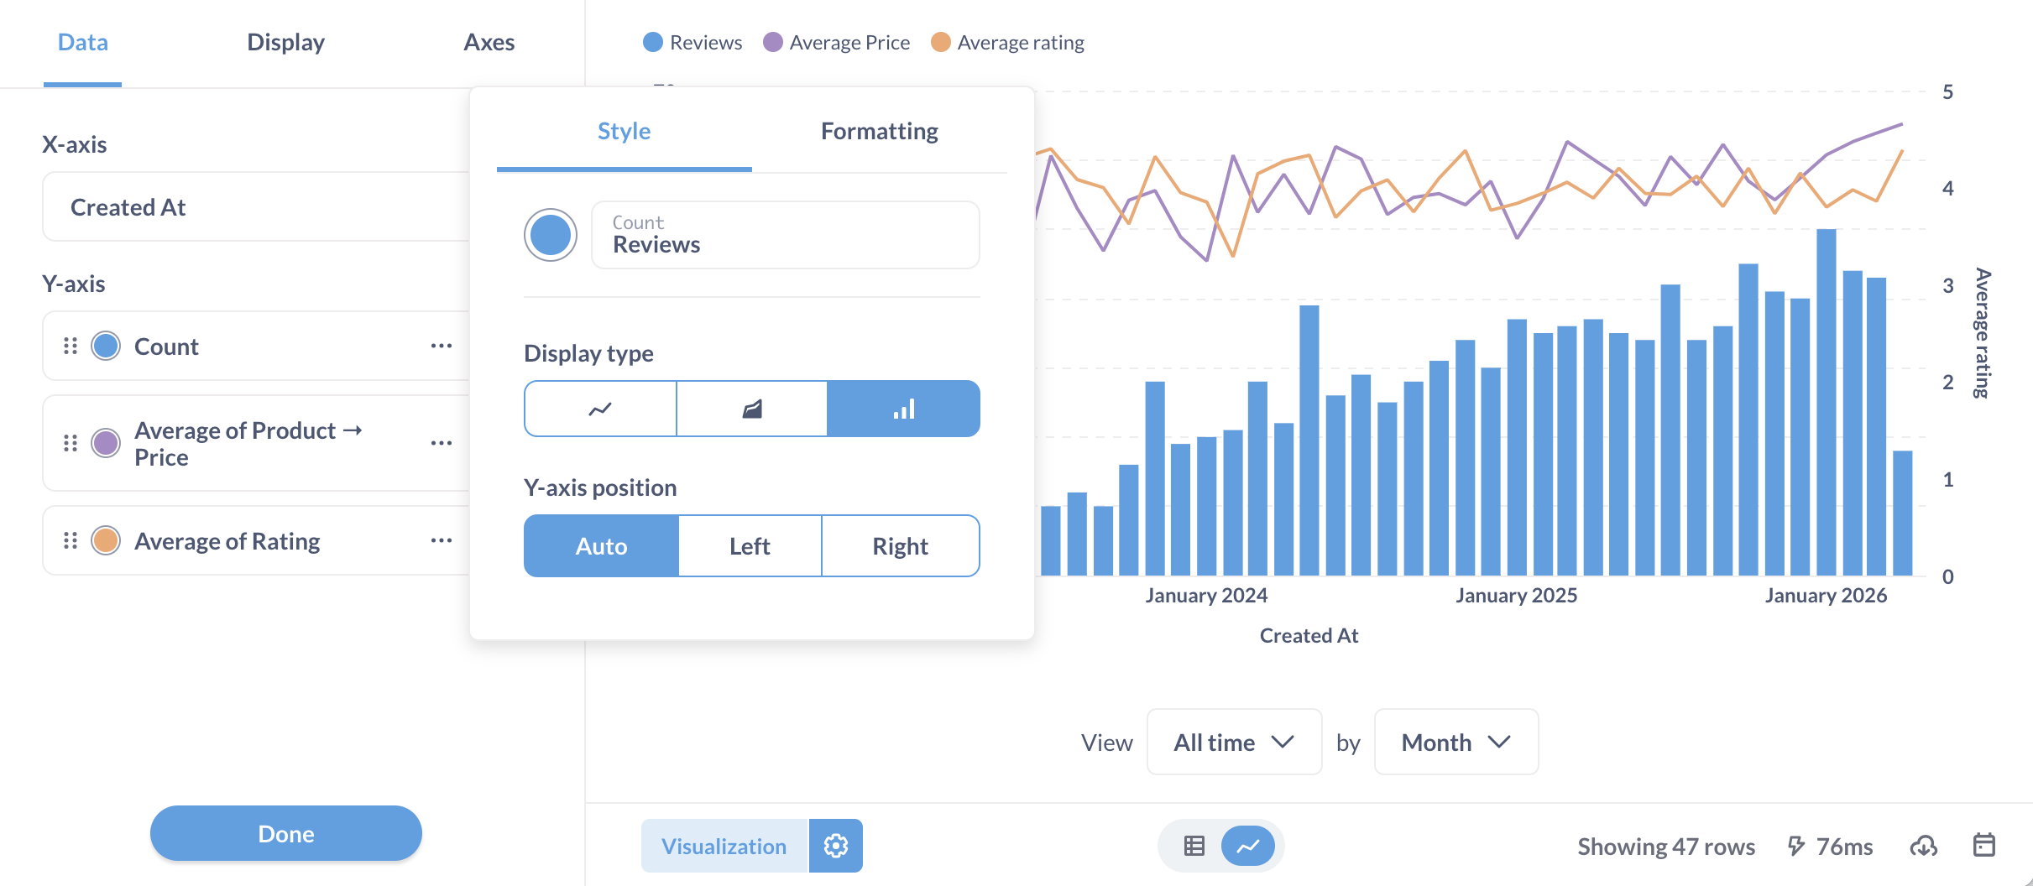Switch results to chart view toggle

[1247, 846]
